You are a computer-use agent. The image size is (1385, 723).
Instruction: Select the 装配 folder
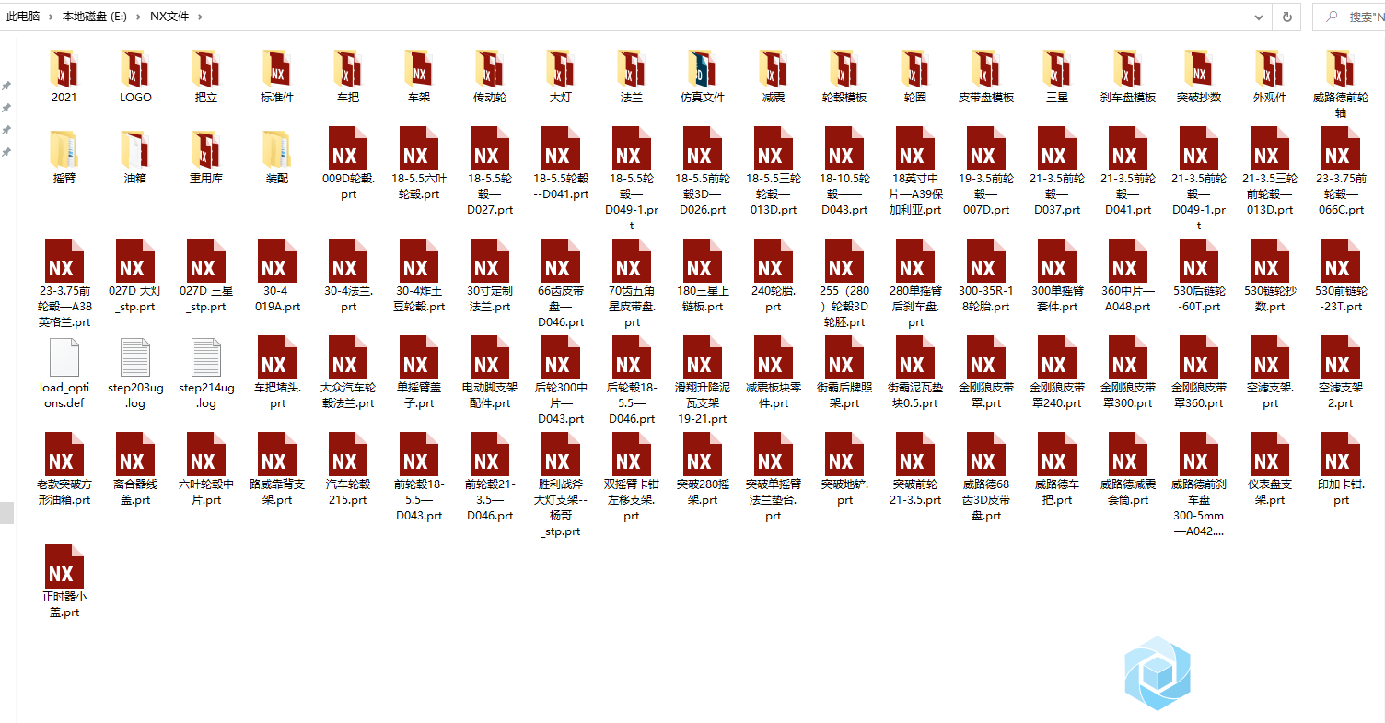(x=277, y=157)
